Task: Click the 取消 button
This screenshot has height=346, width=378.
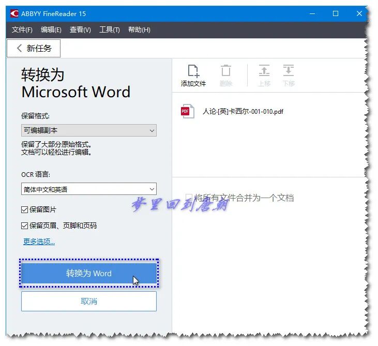Action: [x=89, y=302]
